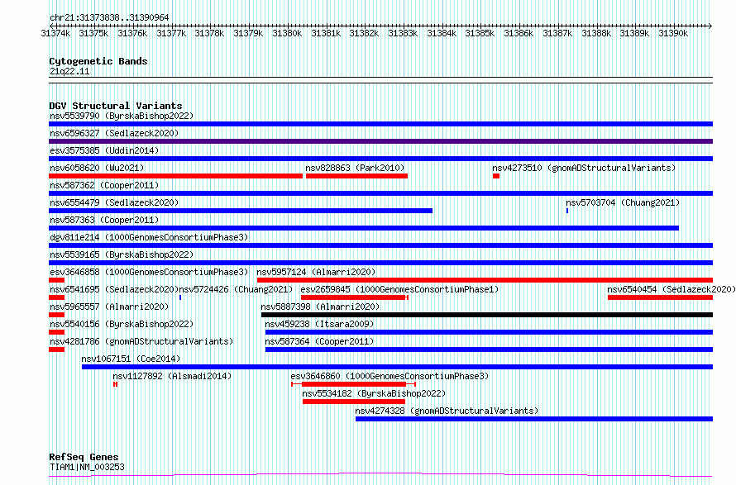Click the red nsv4281786 feature bar
Viewport: 736px width, 485px height.
pyautogui.click(x=56, y=349)
